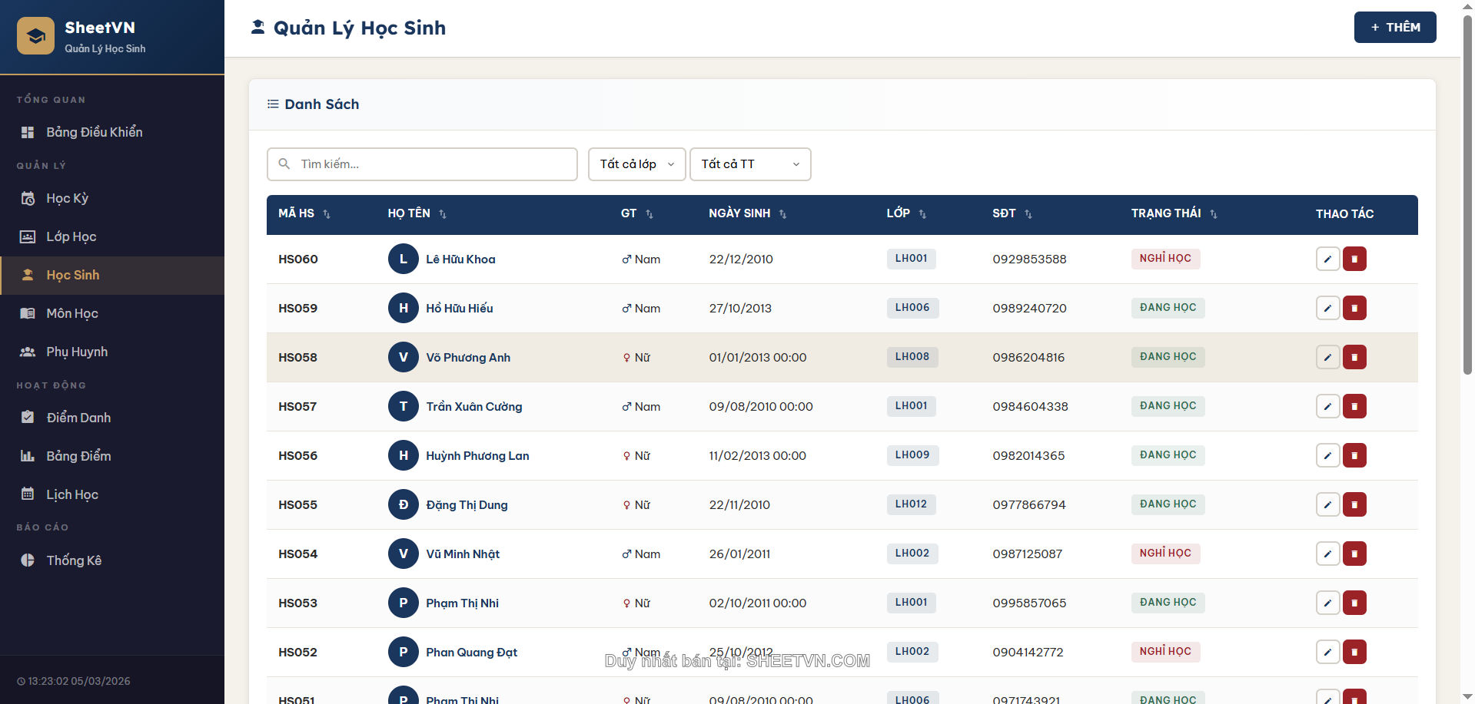
Task: Open Bảng Điều Khiển in the sidebar
Action: [x=94, y=132]
